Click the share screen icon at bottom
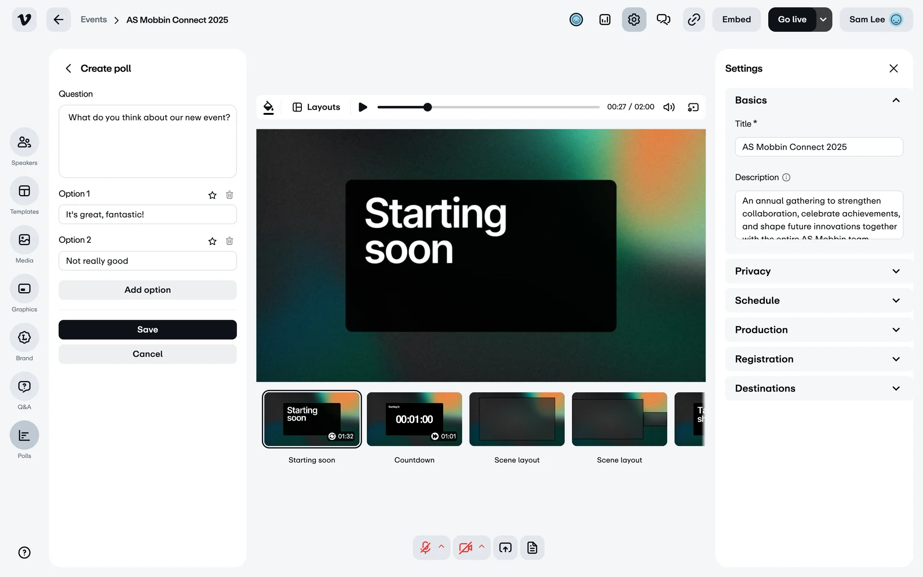 (505, 548)
